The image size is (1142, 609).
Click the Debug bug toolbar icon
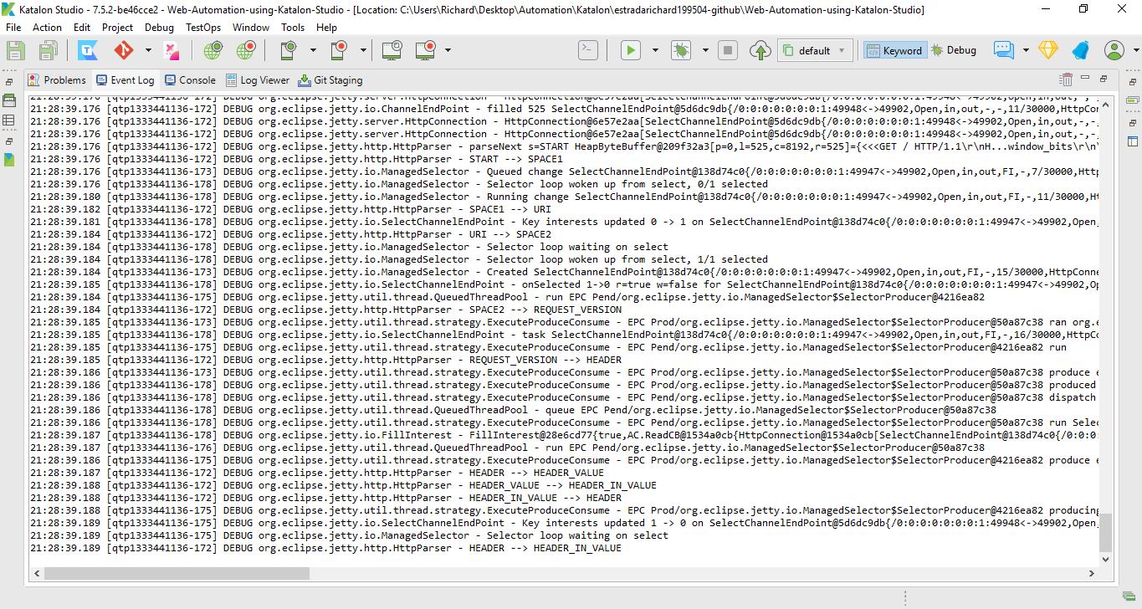click(680, 50)
